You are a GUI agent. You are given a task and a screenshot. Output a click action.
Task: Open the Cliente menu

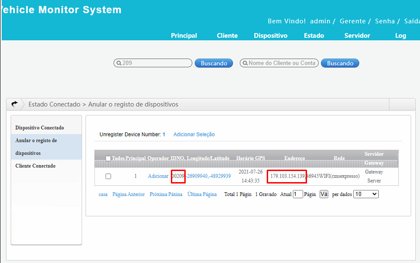pos(227,36)
